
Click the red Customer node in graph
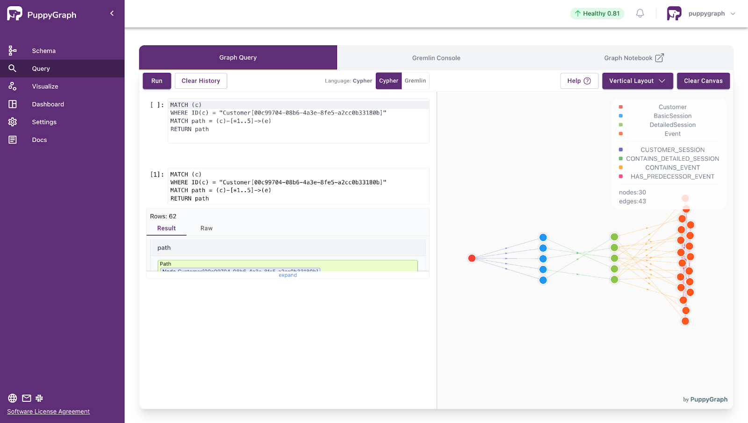(472, 258)
